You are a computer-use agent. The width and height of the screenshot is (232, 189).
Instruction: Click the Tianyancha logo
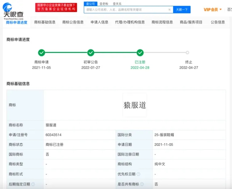click(13, 11)
